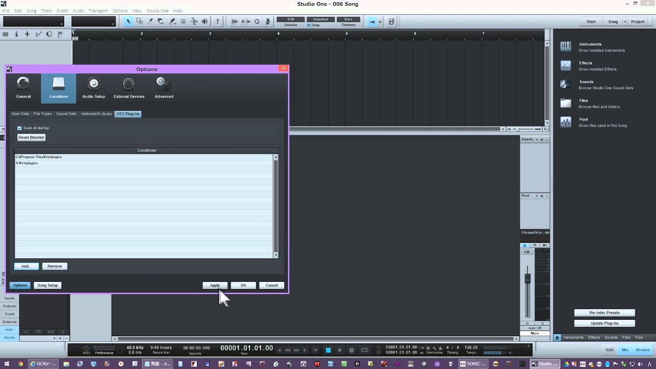656x369 pixels.
Task: Toggle Snap checkbox in toolbar
Action: point(309,25)
